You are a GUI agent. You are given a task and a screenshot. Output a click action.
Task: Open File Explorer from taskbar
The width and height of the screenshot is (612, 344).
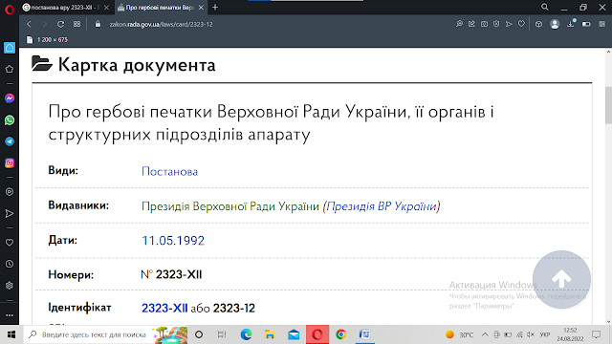[270, 334]
